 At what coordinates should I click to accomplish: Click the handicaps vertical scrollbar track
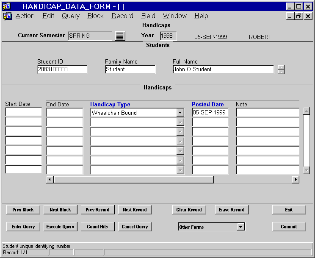point(307,141)
